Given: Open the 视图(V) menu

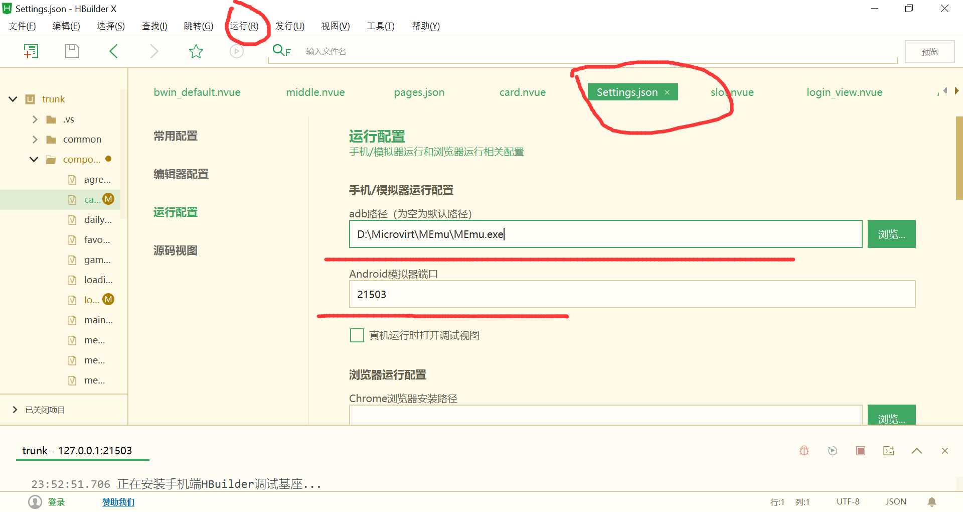Looking at the screenshot, I should 336,26.
